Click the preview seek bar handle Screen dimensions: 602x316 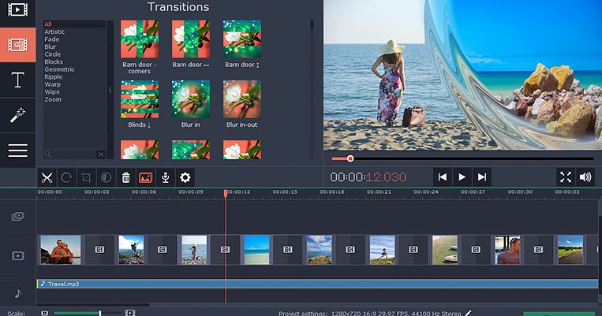pos(350,158)
